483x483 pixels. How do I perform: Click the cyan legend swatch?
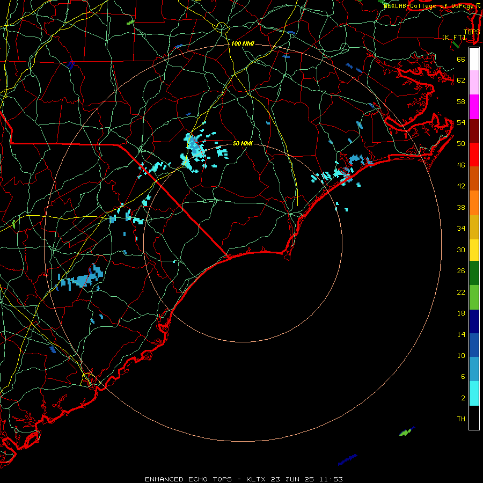tap(474, 393)
